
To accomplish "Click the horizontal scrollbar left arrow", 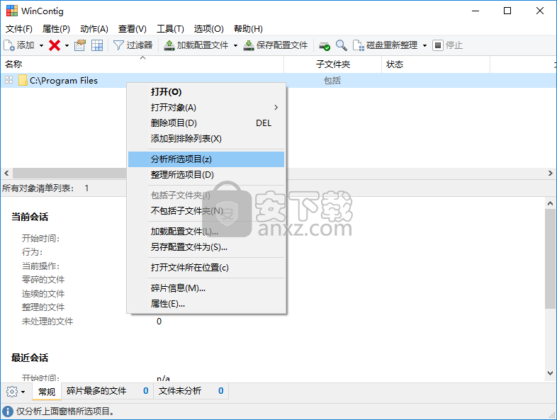I will (x=6, y=174).
